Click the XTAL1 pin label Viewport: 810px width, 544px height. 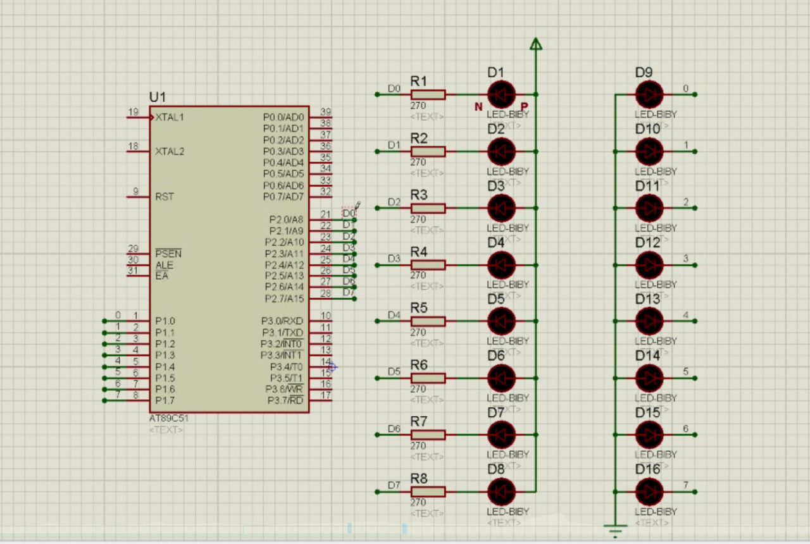click(x=170, y=118)
